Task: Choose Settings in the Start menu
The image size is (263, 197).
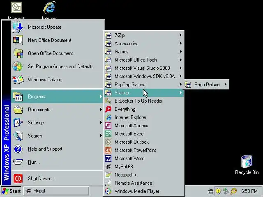Action: tap(57, 123)
